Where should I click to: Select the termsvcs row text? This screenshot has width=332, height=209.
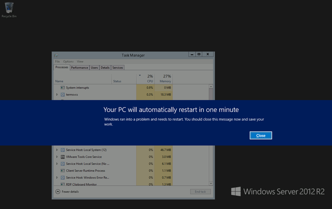pos(72,94)
